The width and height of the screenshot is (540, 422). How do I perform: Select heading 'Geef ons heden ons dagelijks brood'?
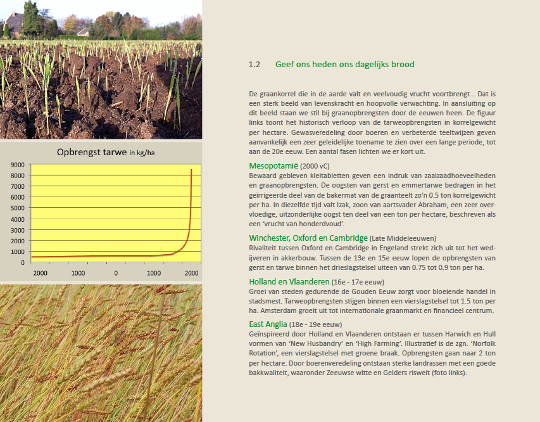click(344, 65)
